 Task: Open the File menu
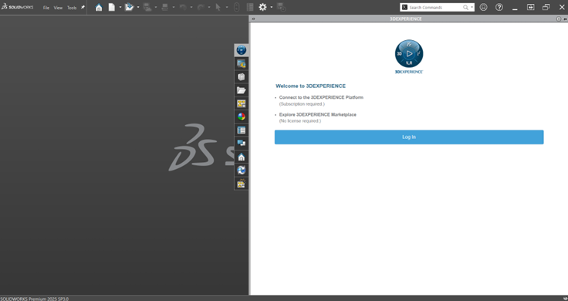click(46, 8)
